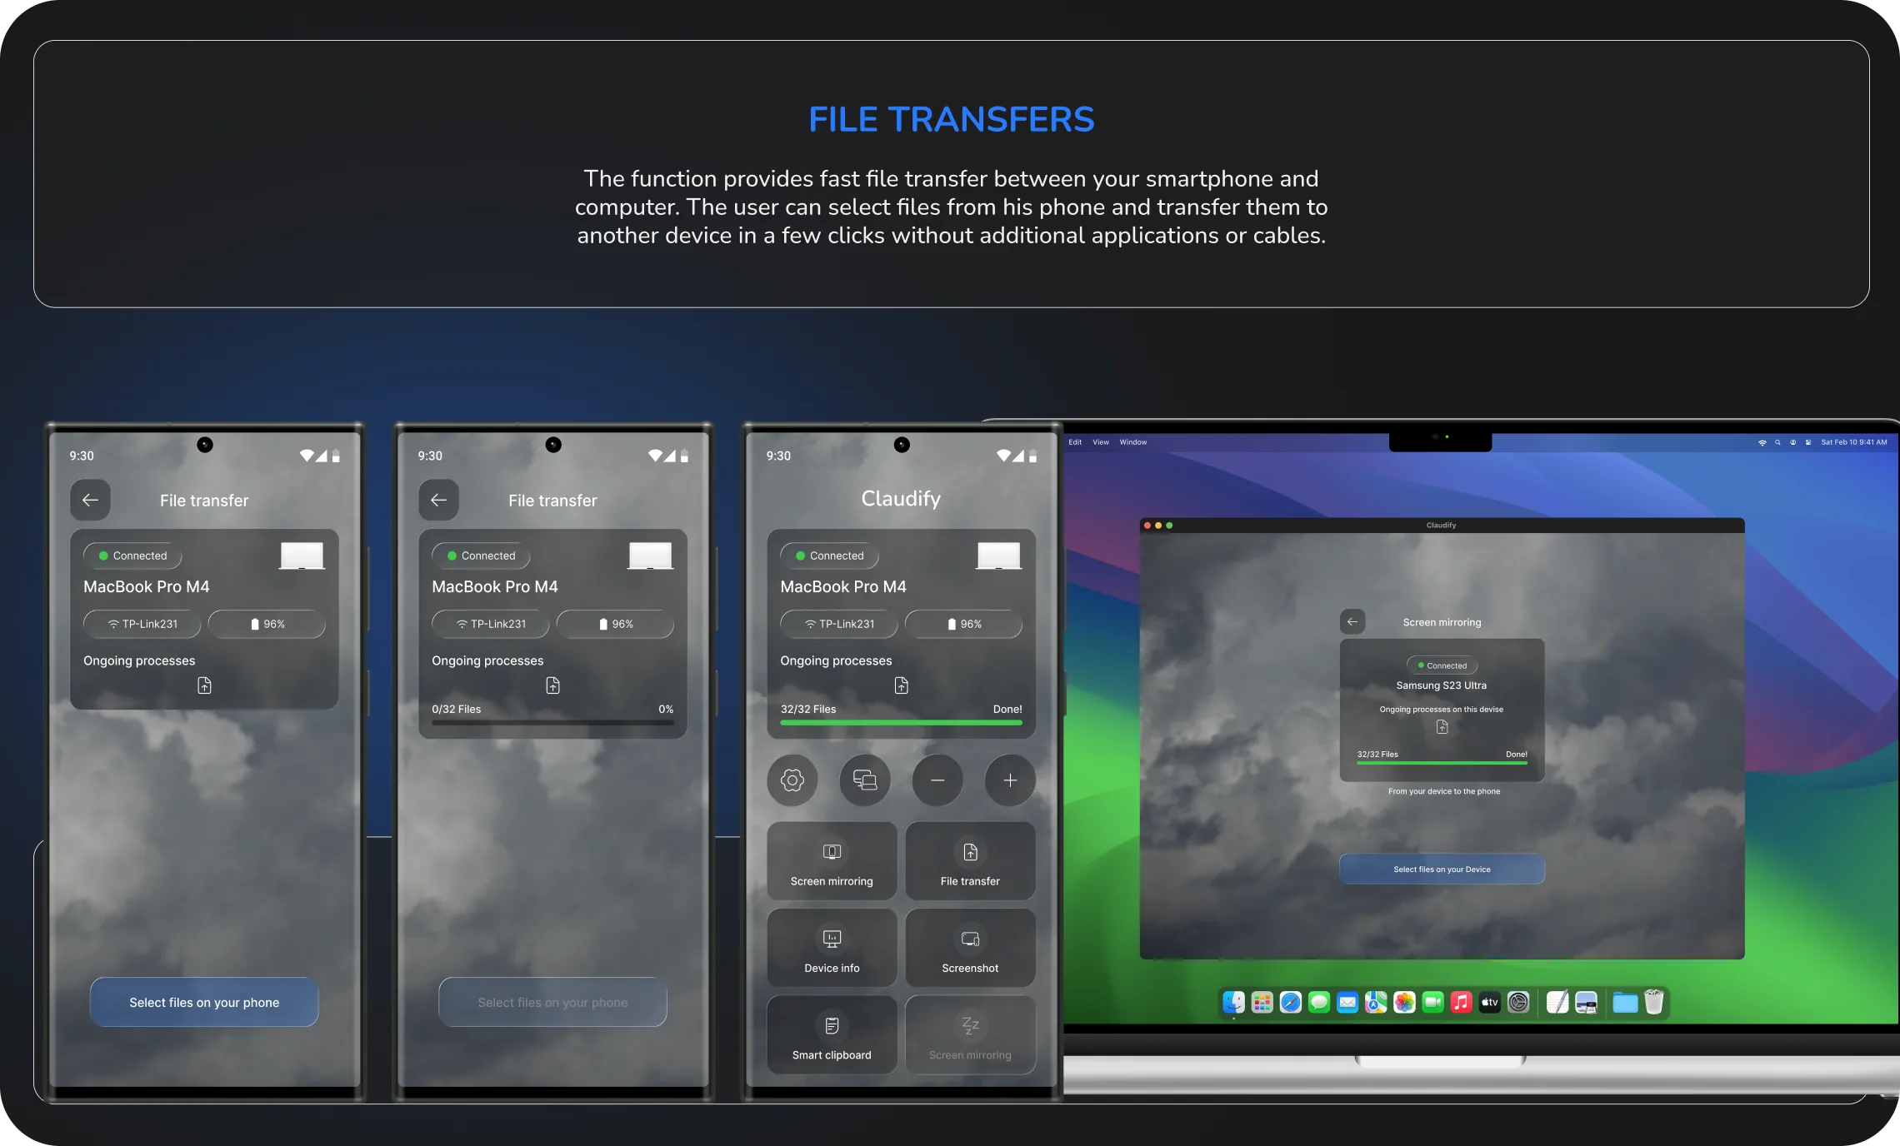The image size is (1900, 1146).
Task: Click Wi-Fi icon in Mac menu bar
Action: click(1762, 442)
